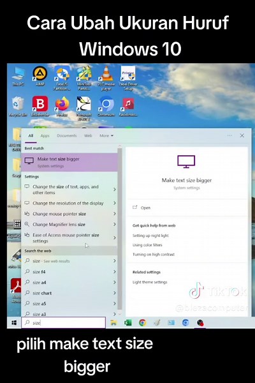Open AIMP desktop shortcut
255x383 pixels.
40,76
